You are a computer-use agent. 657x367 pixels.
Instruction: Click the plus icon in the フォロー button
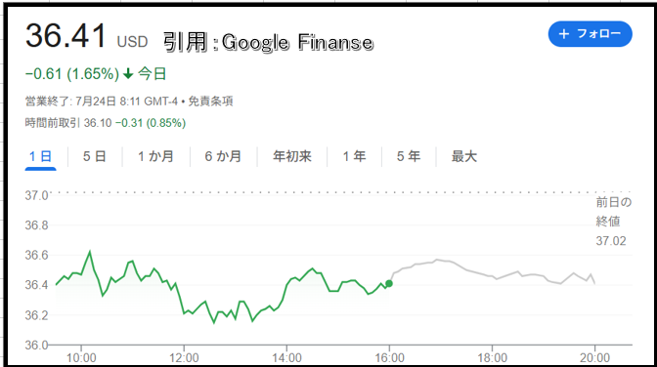[x=564, y=34]
